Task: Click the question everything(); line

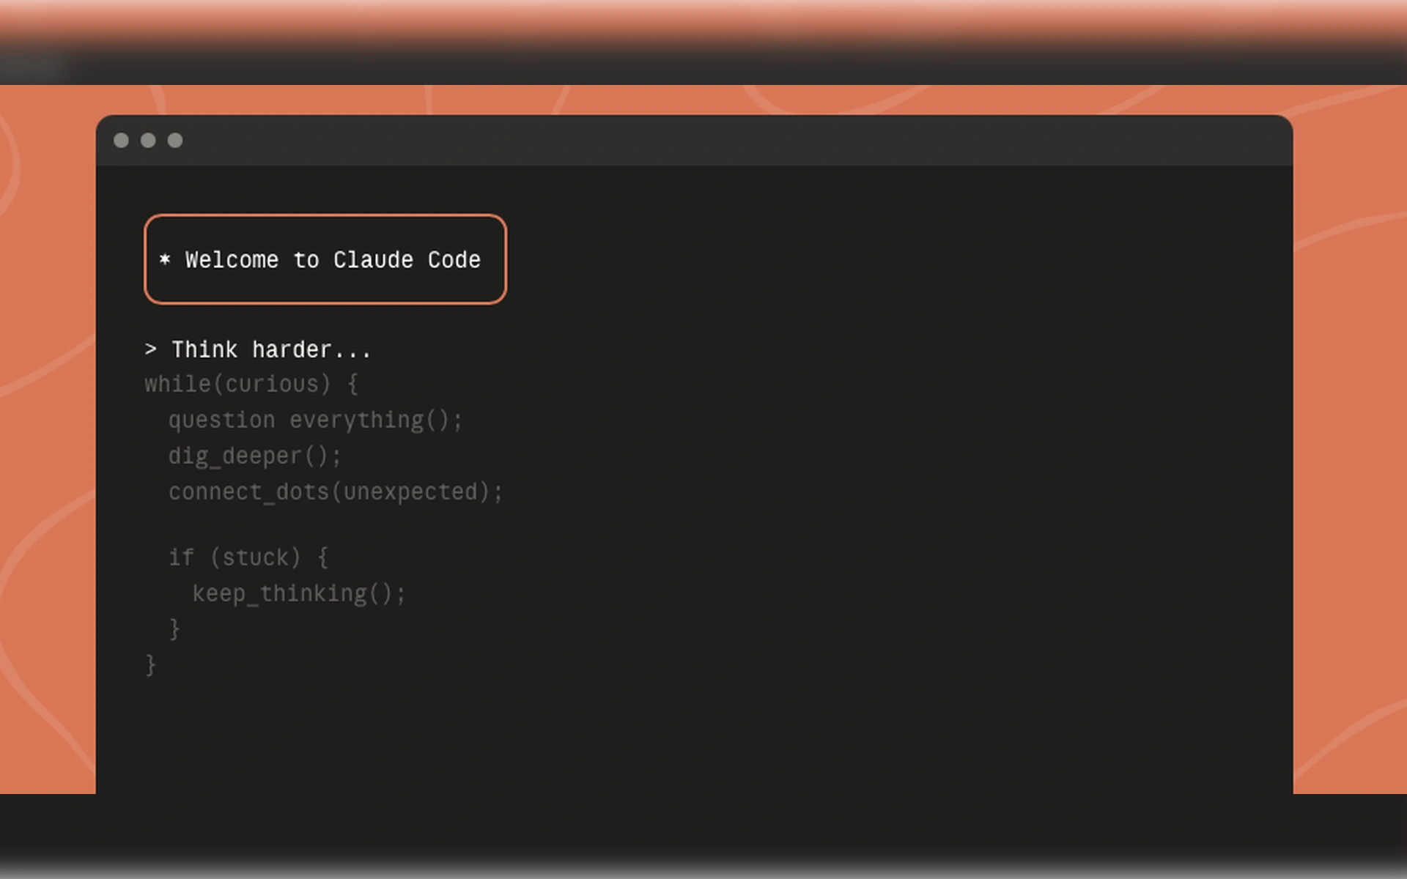Action: (315, 420)
